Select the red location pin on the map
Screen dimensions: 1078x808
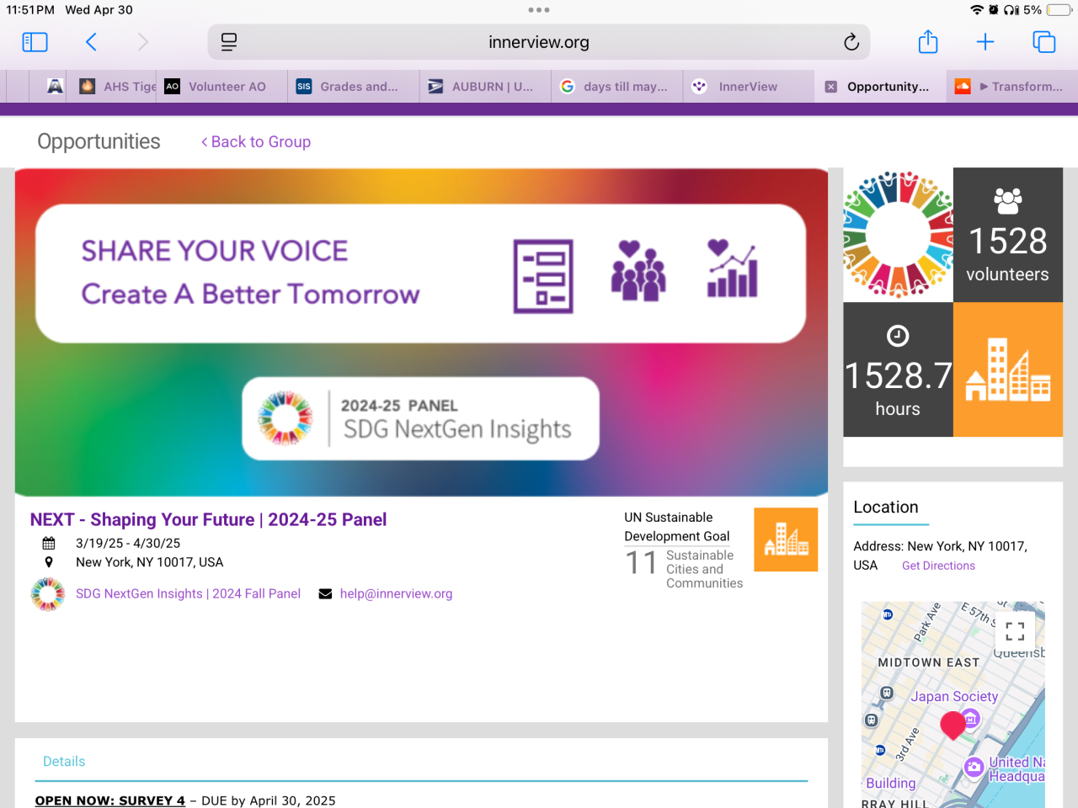tap(953, 726)
